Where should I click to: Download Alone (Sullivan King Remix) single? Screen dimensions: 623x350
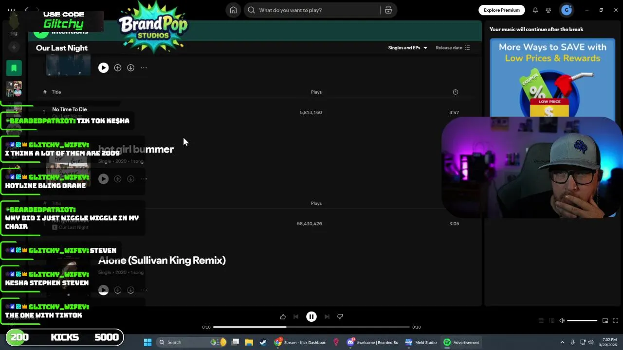(131, 290)
